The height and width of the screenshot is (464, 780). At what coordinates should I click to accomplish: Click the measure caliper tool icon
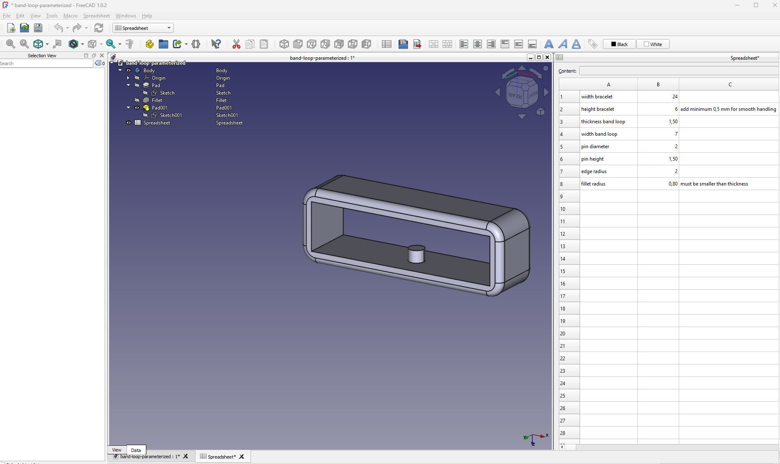[x=129, y=44]
